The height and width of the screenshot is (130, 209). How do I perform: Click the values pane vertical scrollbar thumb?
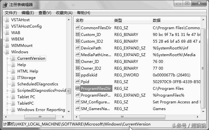[203, 68]
